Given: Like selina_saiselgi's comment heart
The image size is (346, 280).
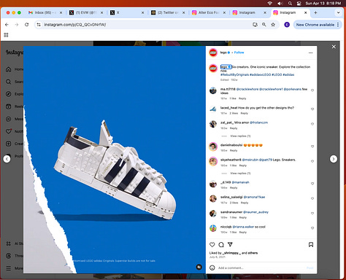Looking at the screenshot, I should [x=312, y=198].
